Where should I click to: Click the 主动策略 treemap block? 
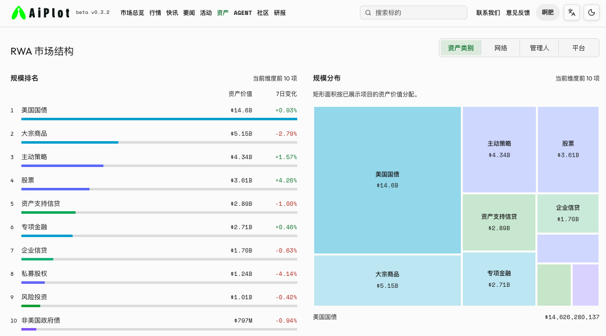[x=499, y=150]
